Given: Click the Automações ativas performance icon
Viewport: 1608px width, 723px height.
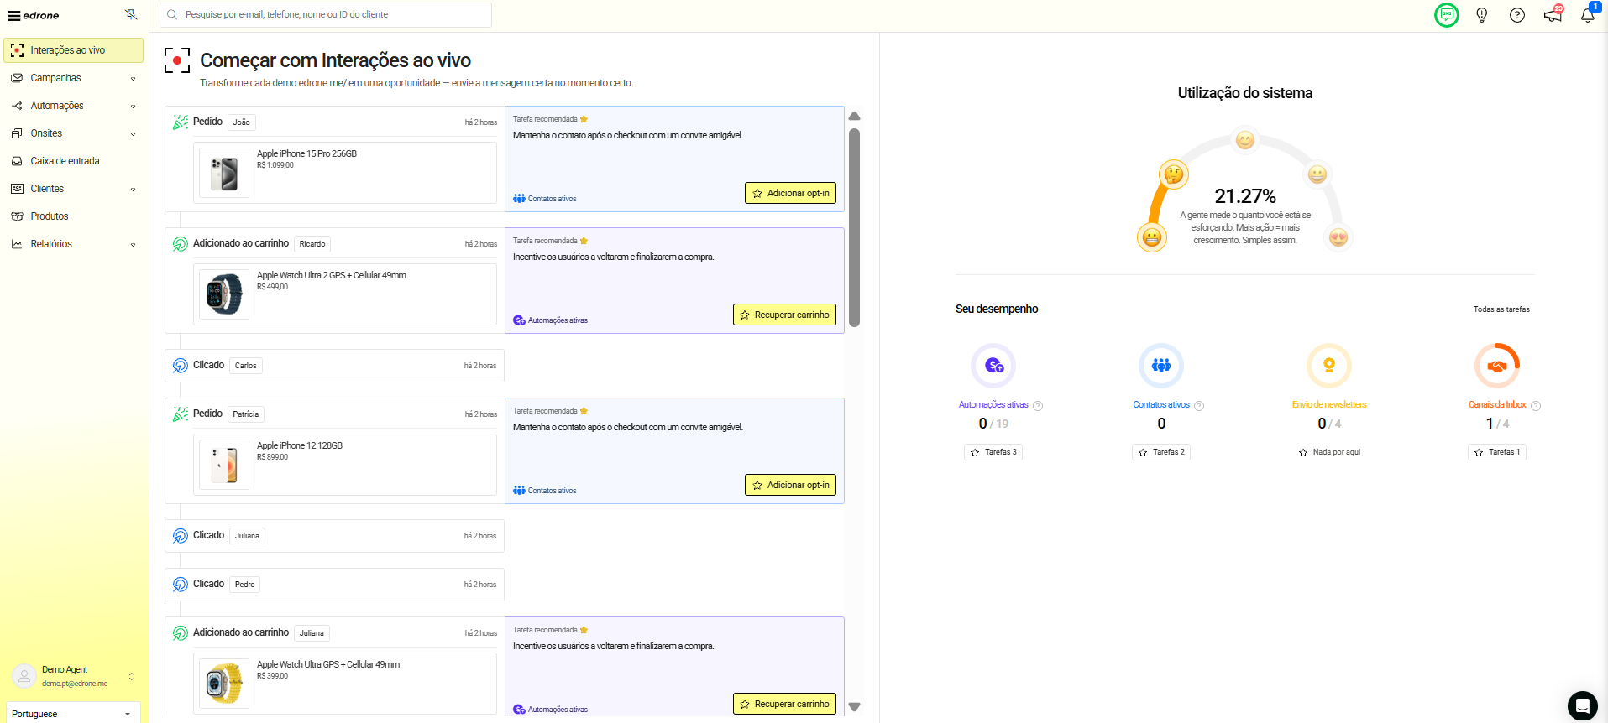Looking at the screenshot, I should 993,366.
